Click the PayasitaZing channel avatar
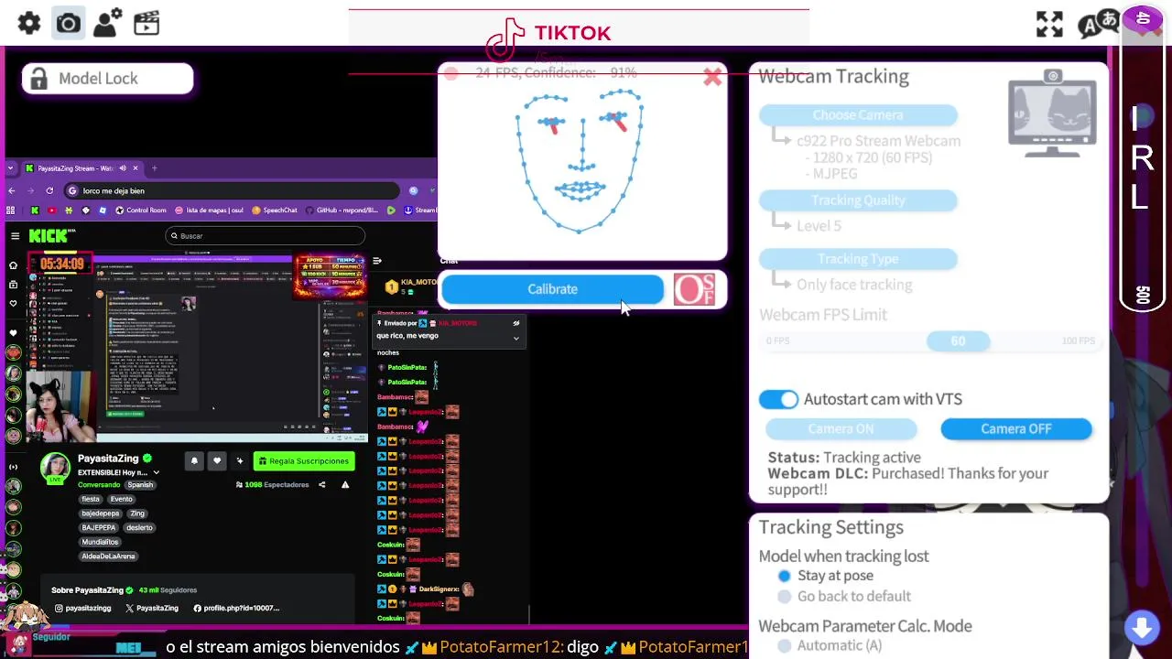This screenshot has width=1172, height=659. tap(55, 468)
